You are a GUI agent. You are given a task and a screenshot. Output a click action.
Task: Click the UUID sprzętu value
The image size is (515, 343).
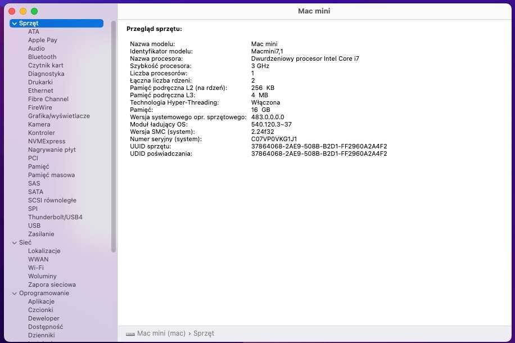319,146
